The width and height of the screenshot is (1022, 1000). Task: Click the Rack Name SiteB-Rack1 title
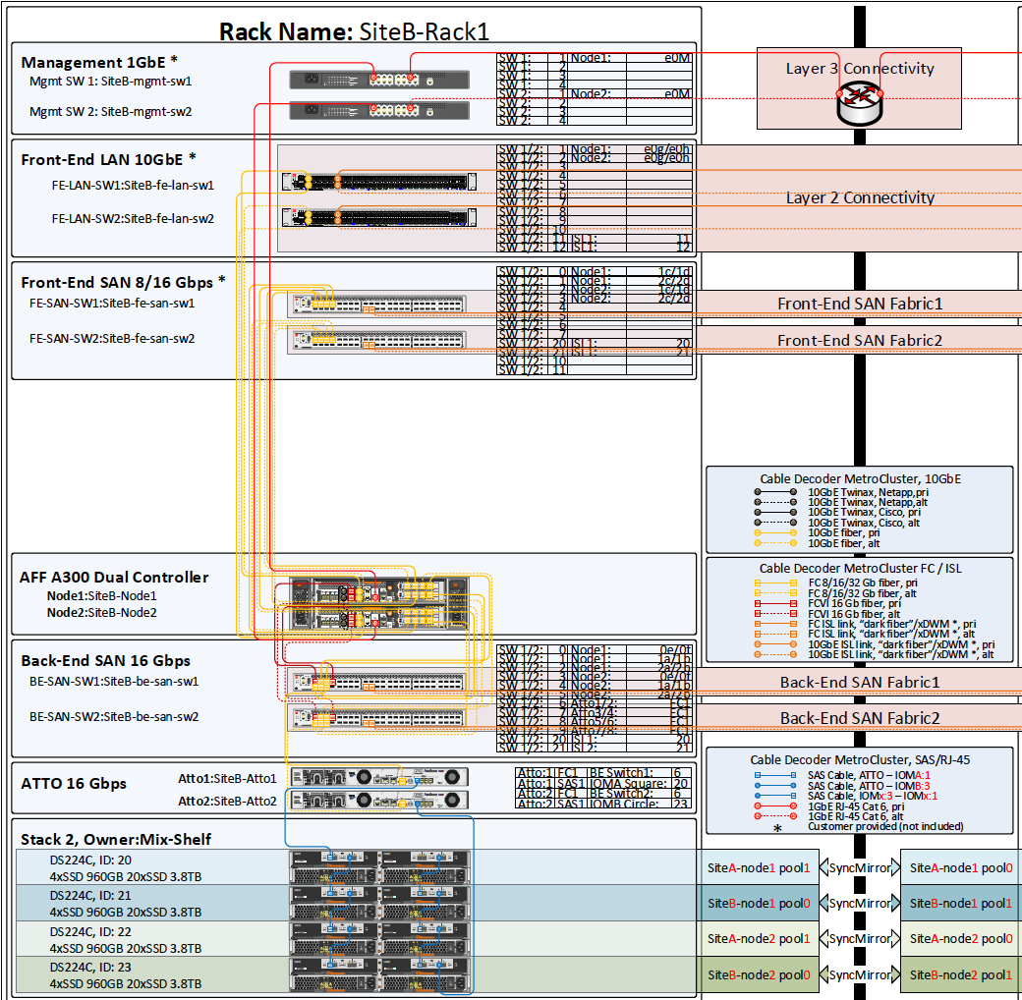pos(354,31)
